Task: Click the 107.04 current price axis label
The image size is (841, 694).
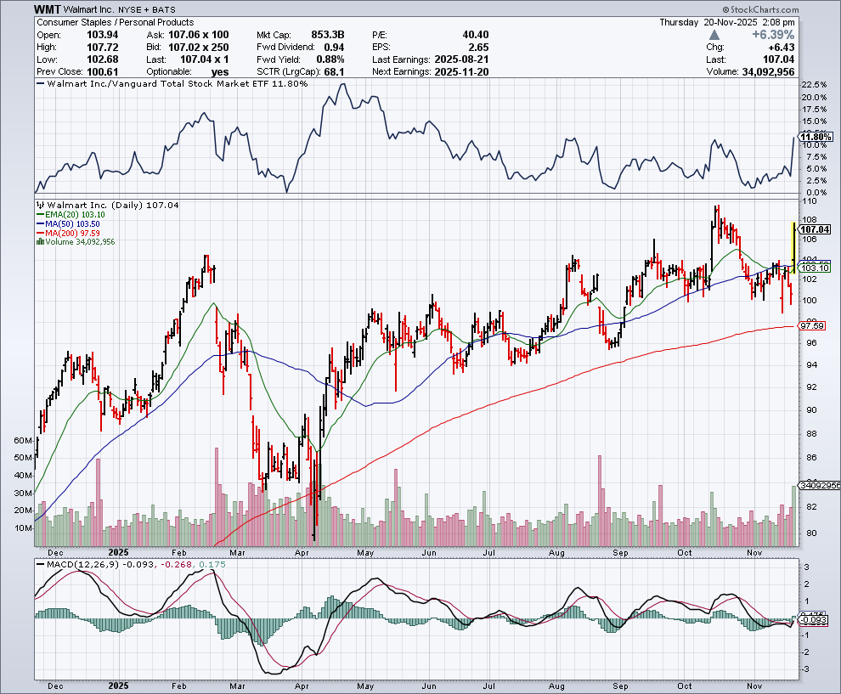Action: click(x=814, y=229)
